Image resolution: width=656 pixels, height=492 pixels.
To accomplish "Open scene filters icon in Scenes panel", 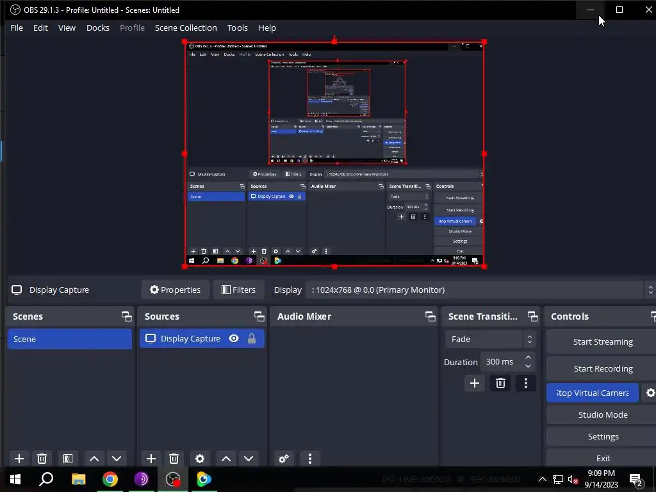I will click(x=68, y=459).
